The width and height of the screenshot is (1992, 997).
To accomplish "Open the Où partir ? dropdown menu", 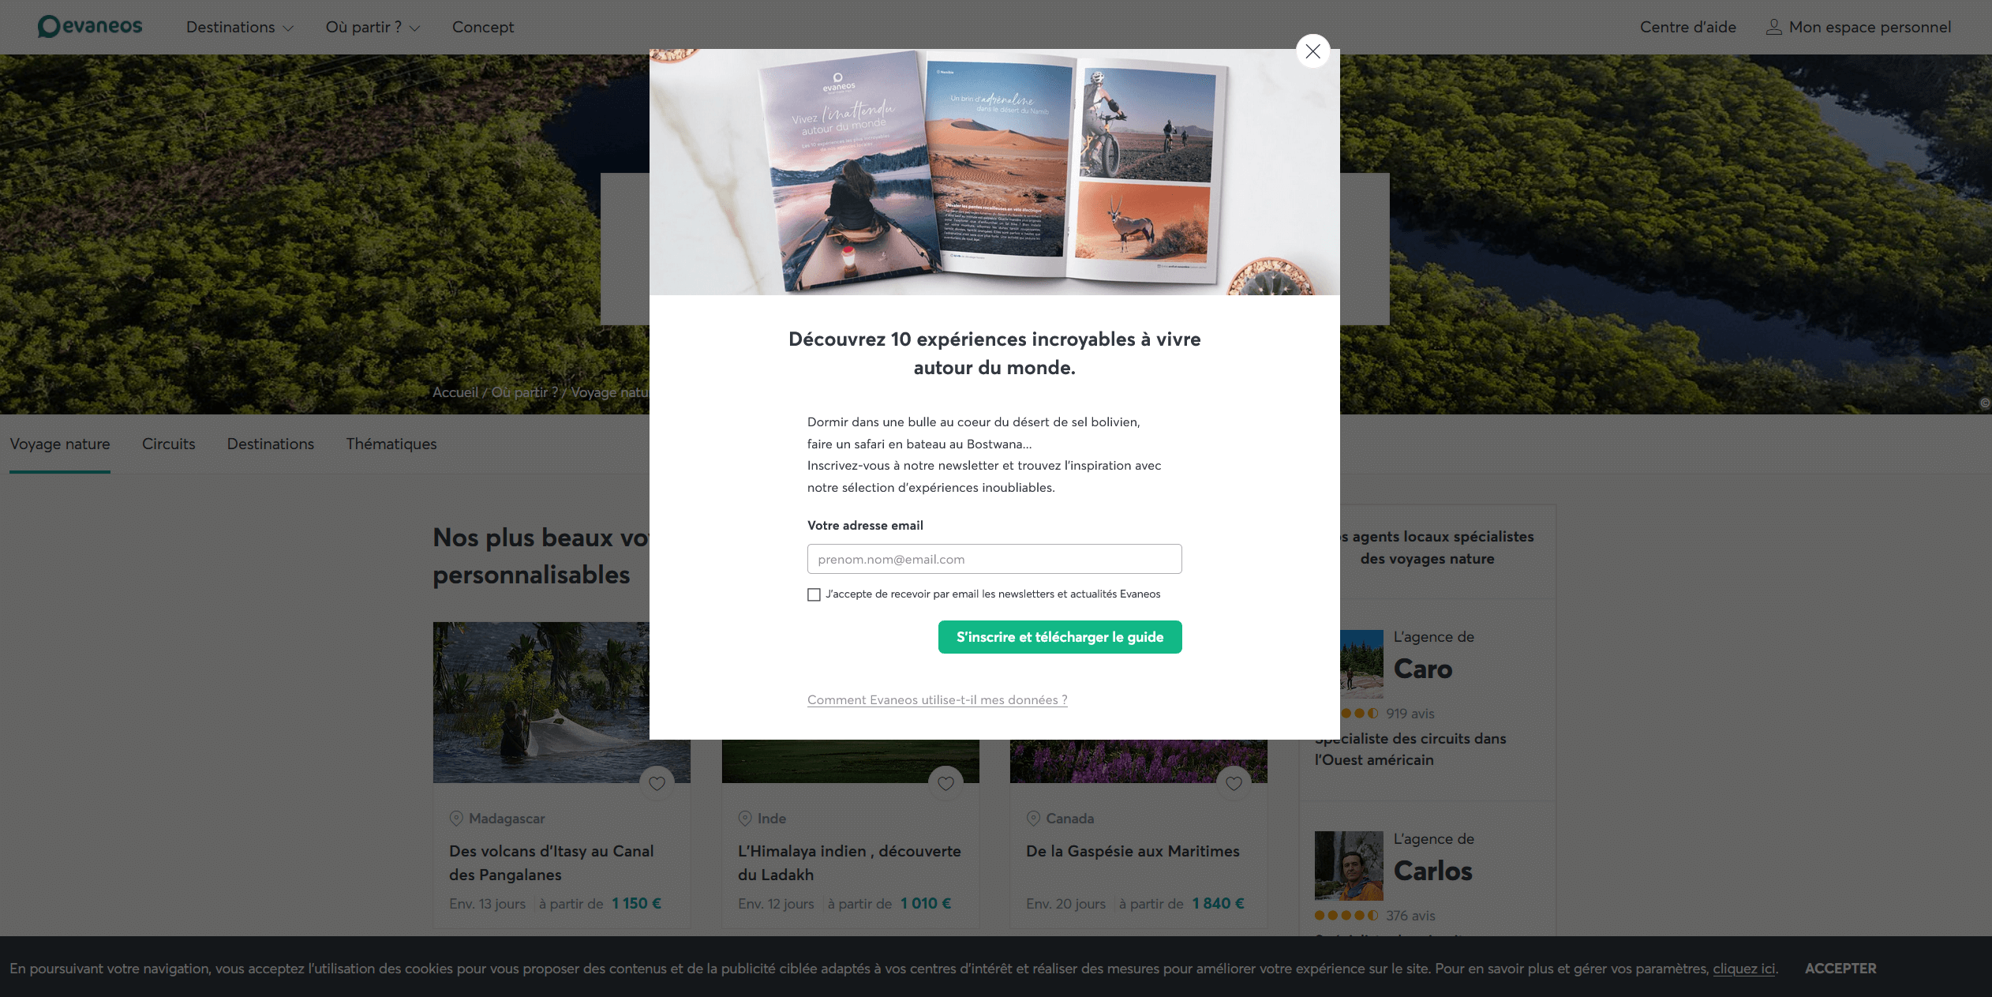I will pyautogui.click(x=373, y=27).
